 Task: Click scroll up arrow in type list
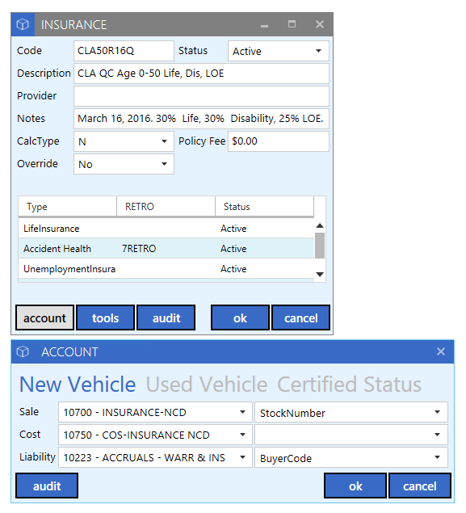click(320, 225)
